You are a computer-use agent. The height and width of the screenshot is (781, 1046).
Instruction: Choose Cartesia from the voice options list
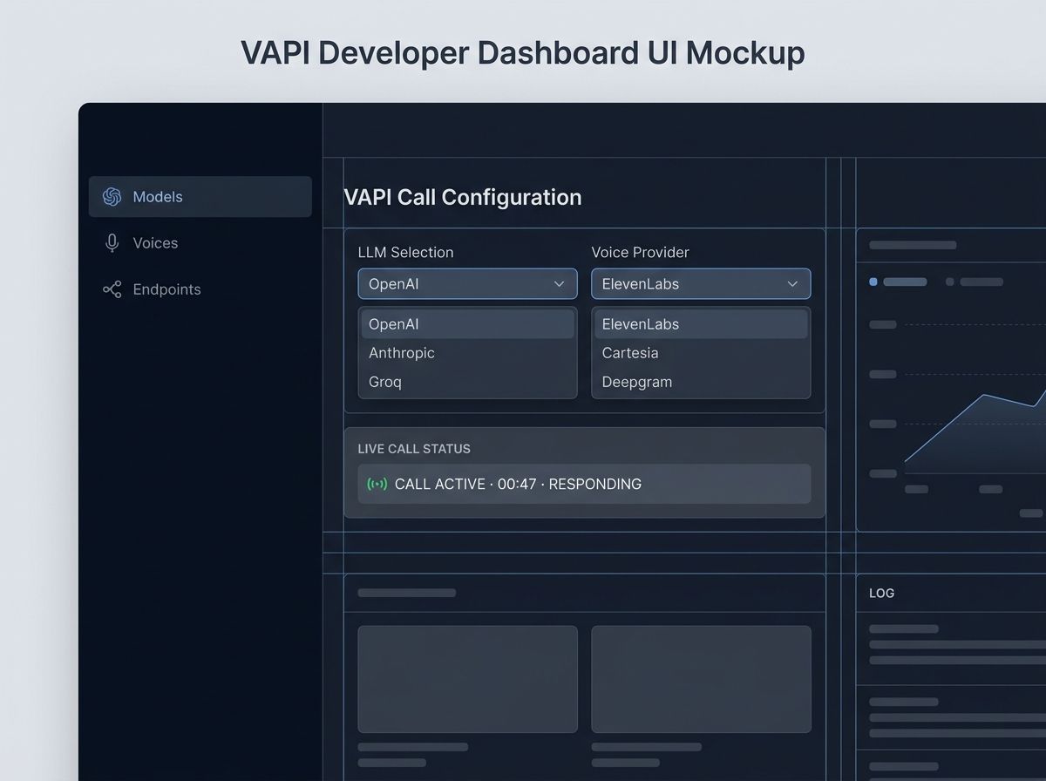(x=701, y=353)
